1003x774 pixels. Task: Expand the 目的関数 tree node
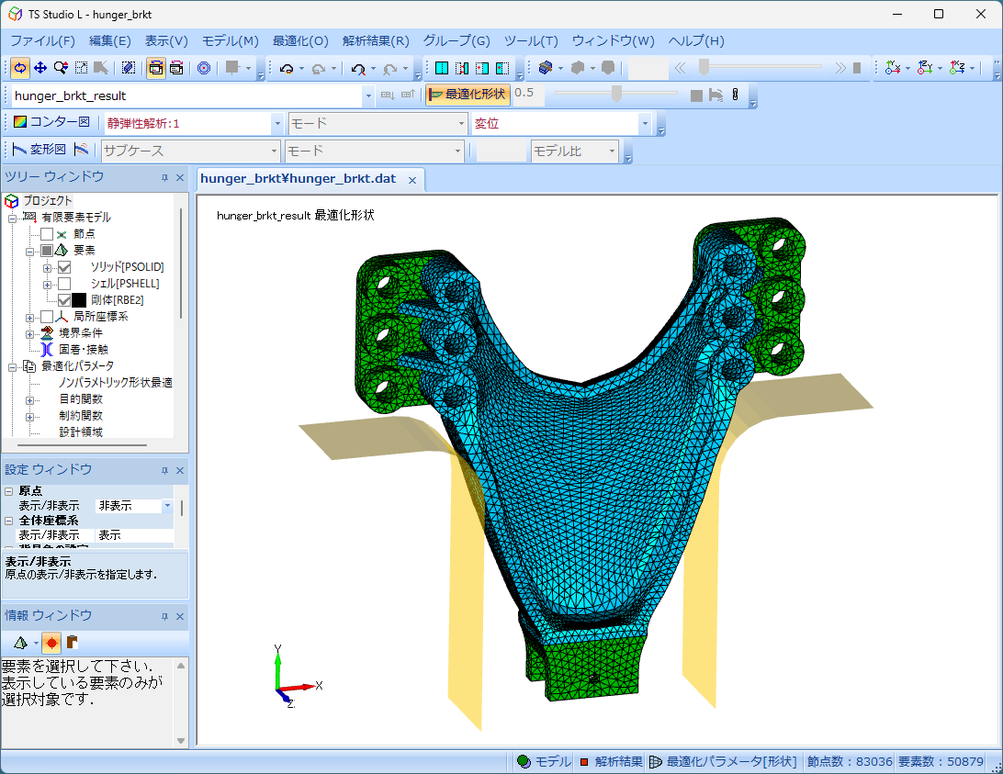click(x=29, y=400)
